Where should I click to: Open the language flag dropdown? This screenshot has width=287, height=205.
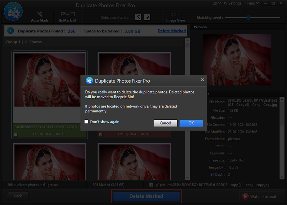(217, 3)
